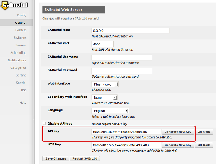
Task: Focus the SABnzbd Host input field
Action: click(130, 31)
